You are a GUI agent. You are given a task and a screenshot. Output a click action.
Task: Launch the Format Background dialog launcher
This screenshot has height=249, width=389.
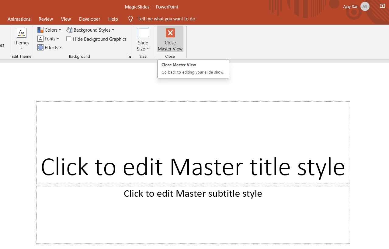[129, 56]
